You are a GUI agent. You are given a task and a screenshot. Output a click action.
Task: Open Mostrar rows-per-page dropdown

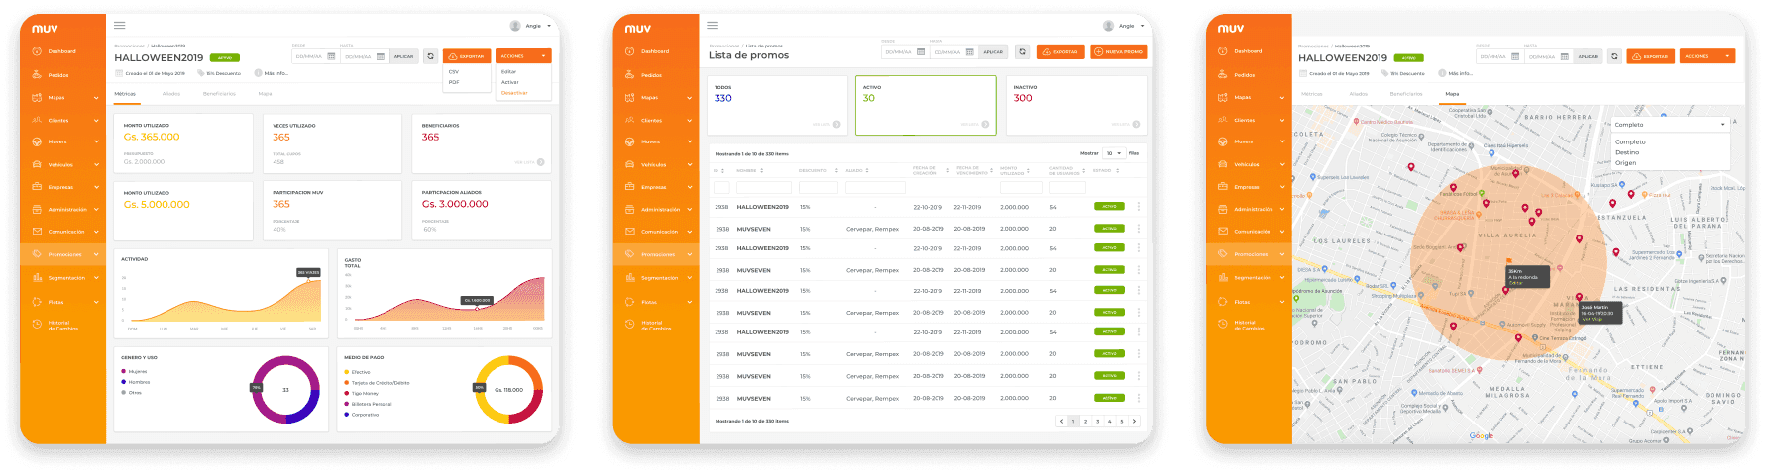1114,153
